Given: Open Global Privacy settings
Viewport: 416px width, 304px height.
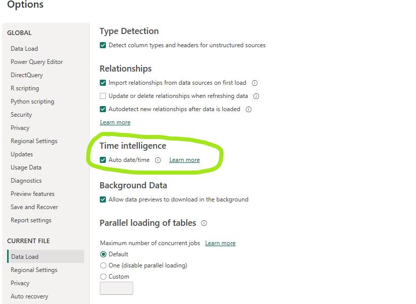Looking at the screenshot, I should click(20, 128).
